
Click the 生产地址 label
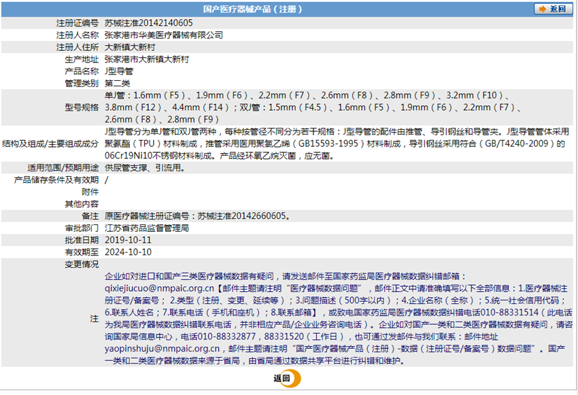[x=82, y=59]
